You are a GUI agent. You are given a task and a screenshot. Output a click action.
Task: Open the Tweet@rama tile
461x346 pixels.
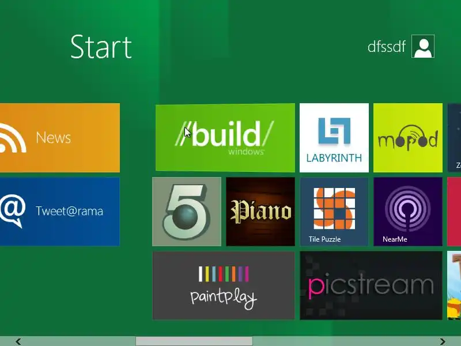[x=60, y=212]
